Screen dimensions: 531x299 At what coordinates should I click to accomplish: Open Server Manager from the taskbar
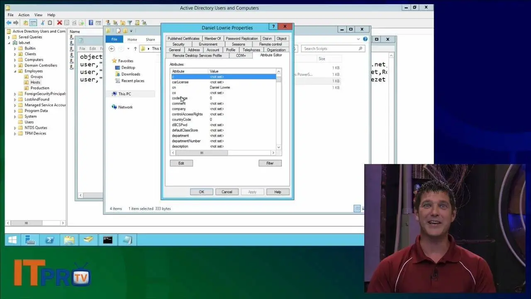coord(30,240)
